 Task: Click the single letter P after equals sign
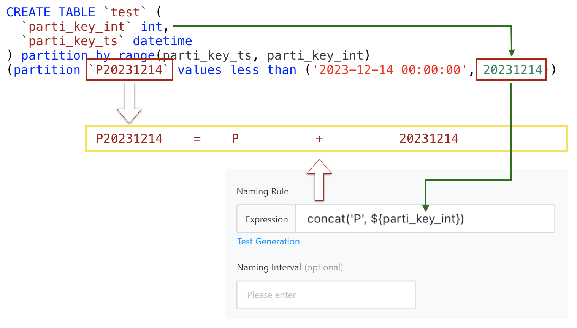[235, 139]
